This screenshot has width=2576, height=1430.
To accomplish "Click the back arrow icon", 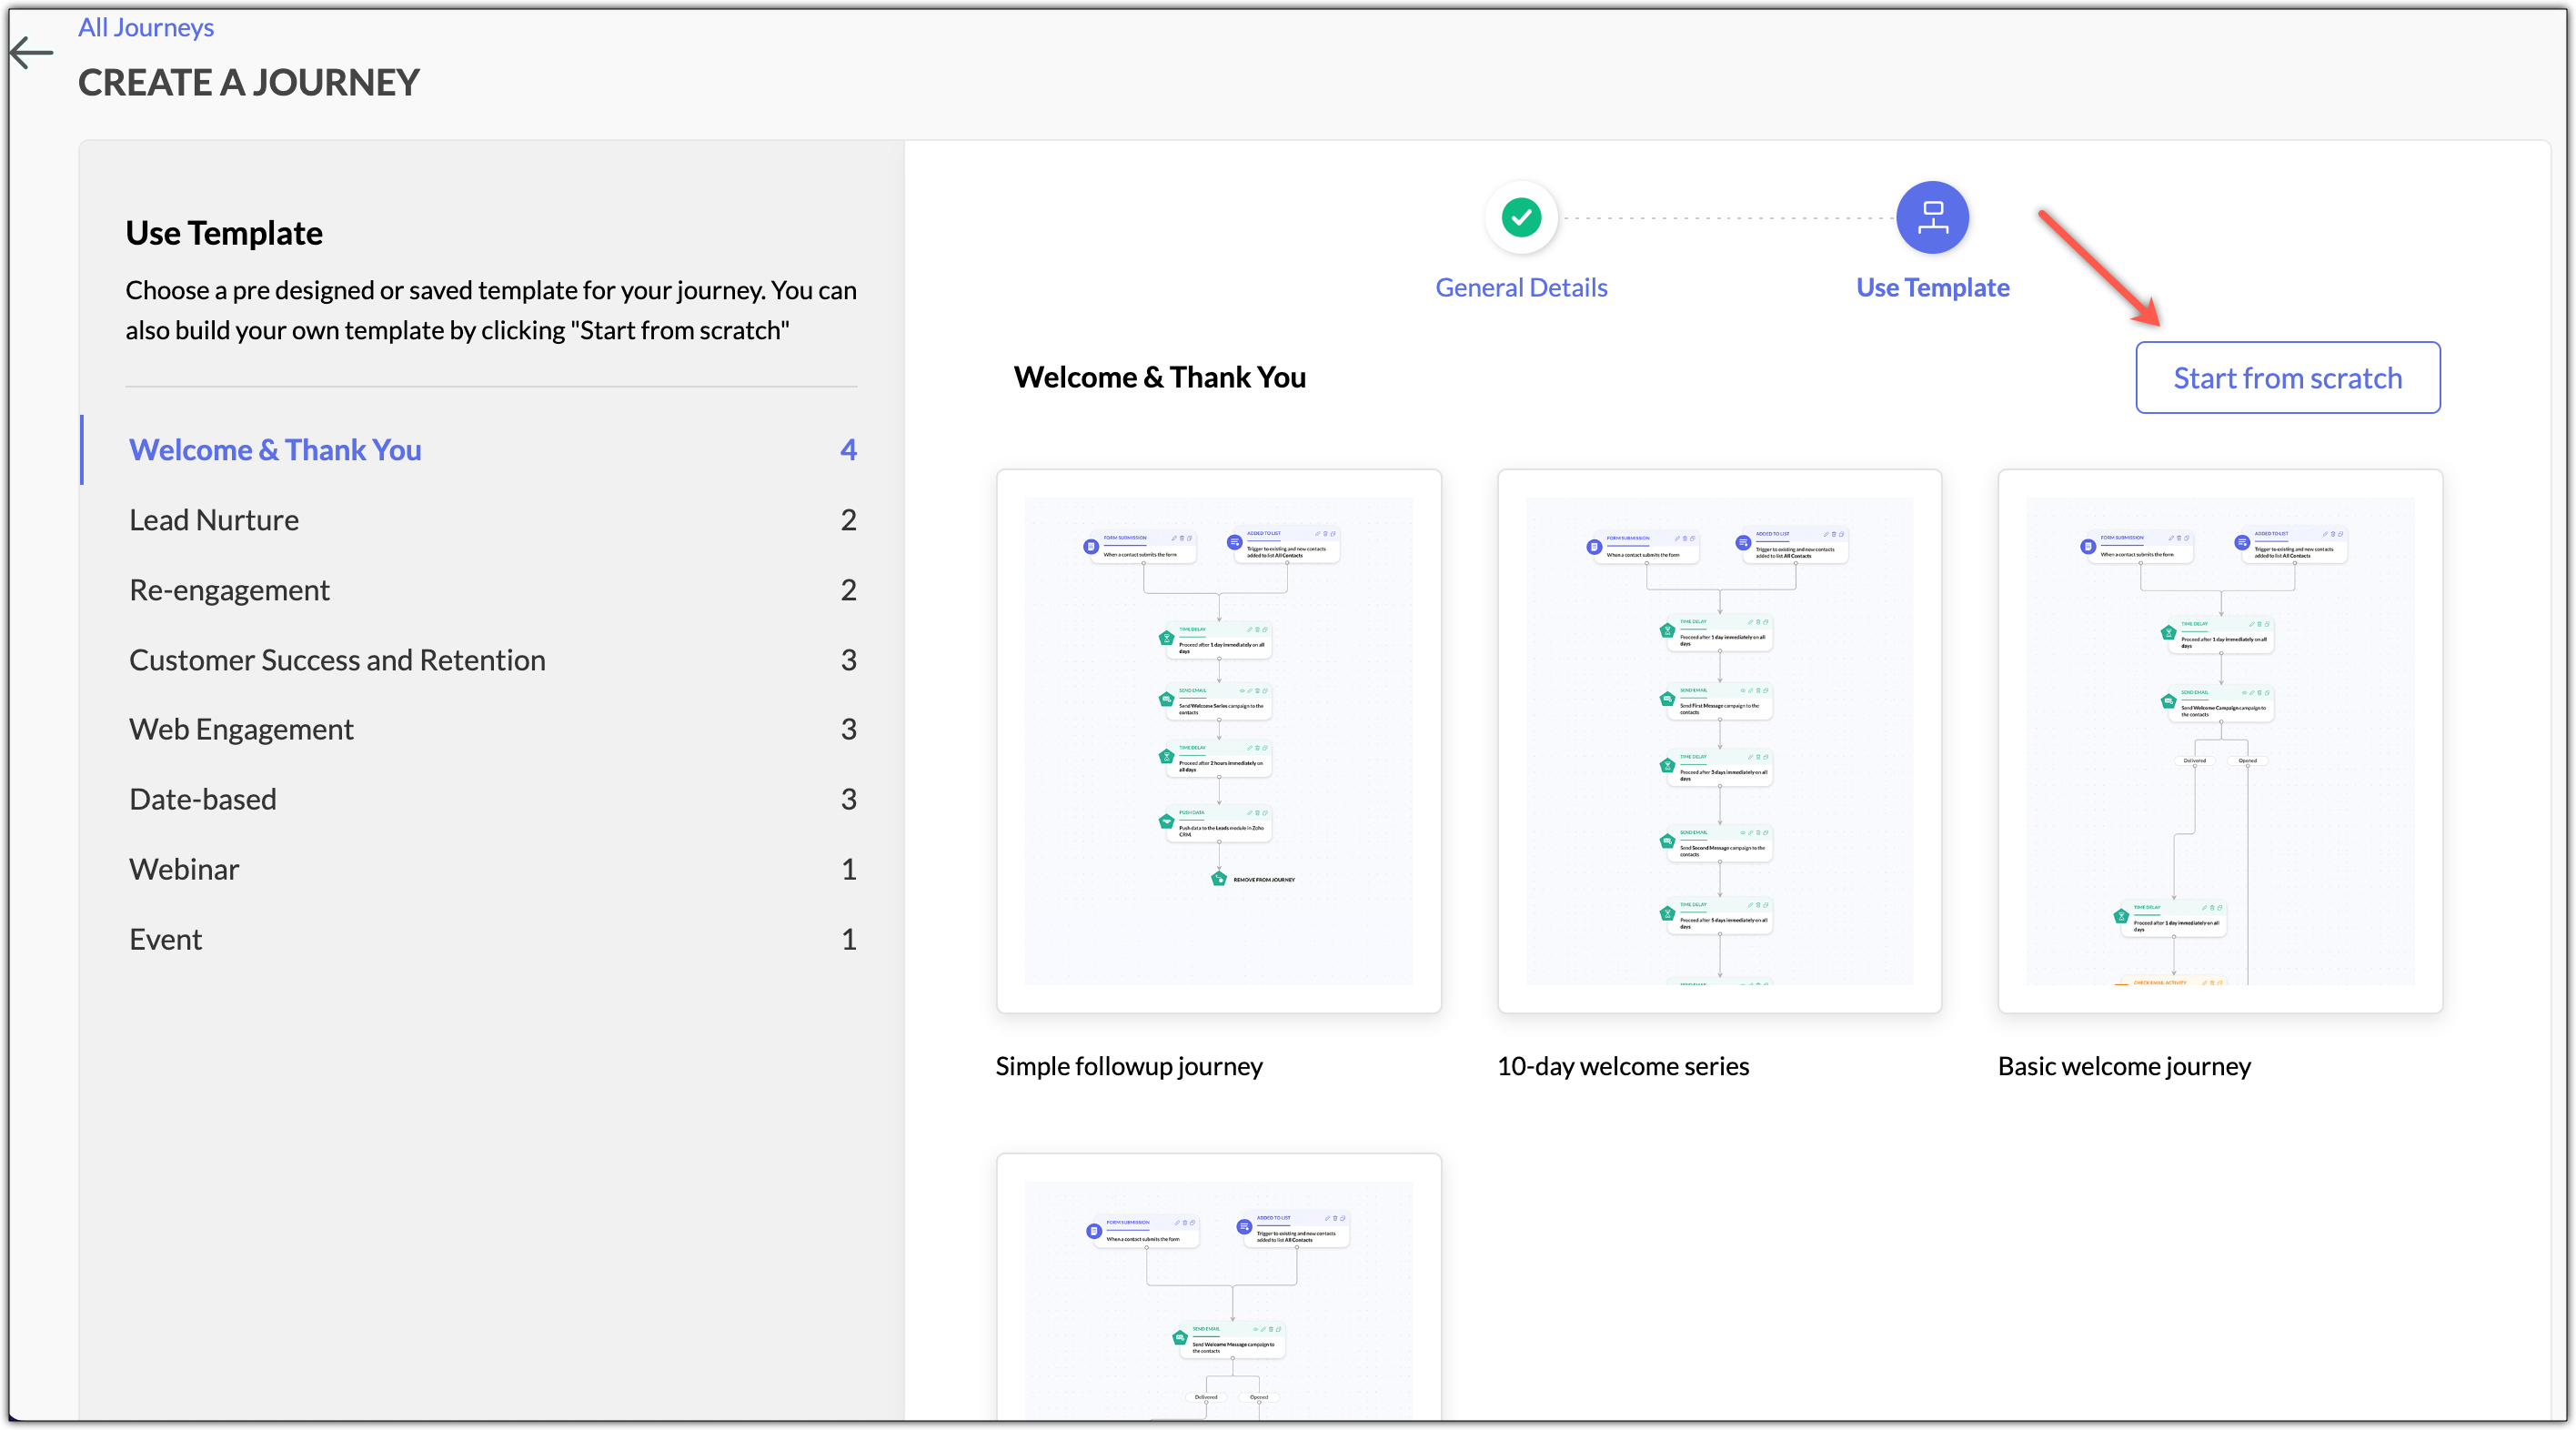I will coord(31,52).
